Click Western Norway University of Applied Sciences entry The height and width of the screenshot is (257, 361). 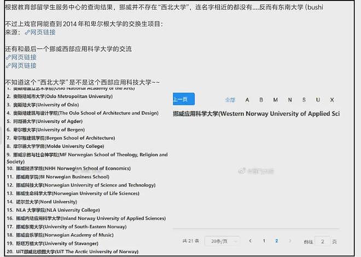tap(256, 113)
